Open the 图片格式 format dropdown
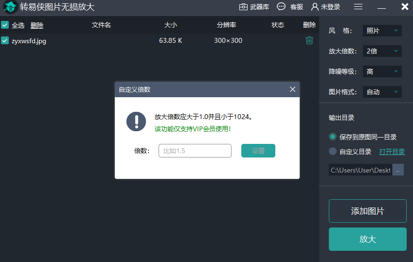This screenshot has height=262, width=413. pos(382,92)
